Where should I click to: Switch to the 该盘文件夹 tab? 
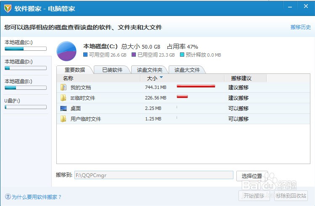click(149, 70)
